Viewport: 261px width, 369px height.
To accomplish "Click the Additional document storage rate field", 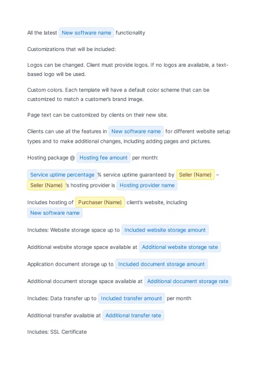I will tap(187, 281).
